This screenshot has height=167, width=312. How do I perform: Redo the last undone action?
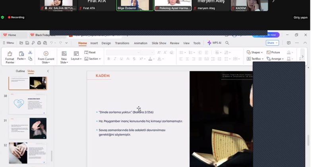pos(60,43)
